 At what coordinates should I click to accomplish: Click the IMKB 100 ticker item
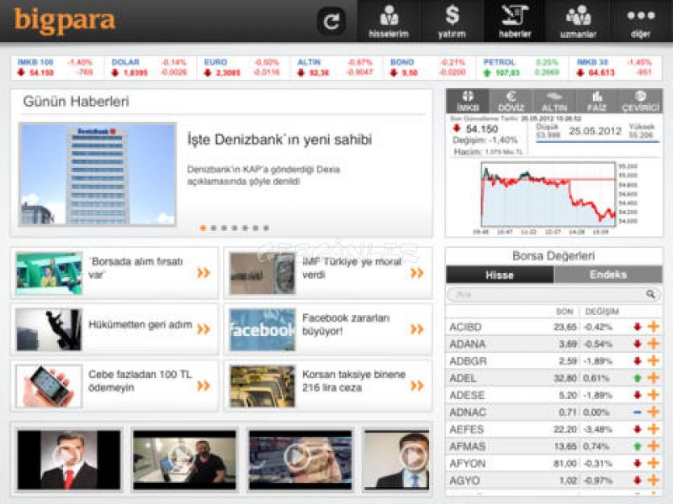[x=57, y=67]
